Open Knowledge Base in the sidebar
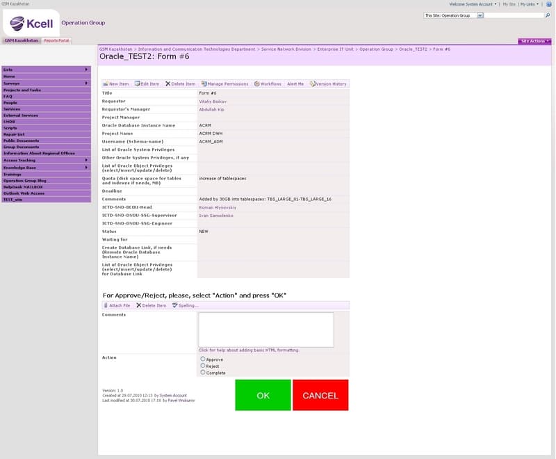The width and height of the screenshot is (556, 459). tap(46, 167)
